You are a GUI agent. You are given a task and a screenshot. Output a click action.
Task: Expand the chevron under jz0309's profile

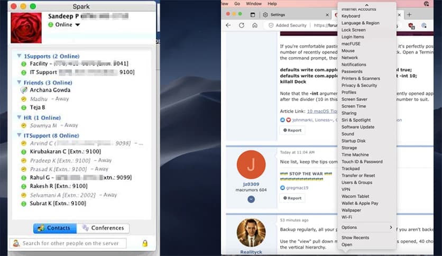(251, 199)
